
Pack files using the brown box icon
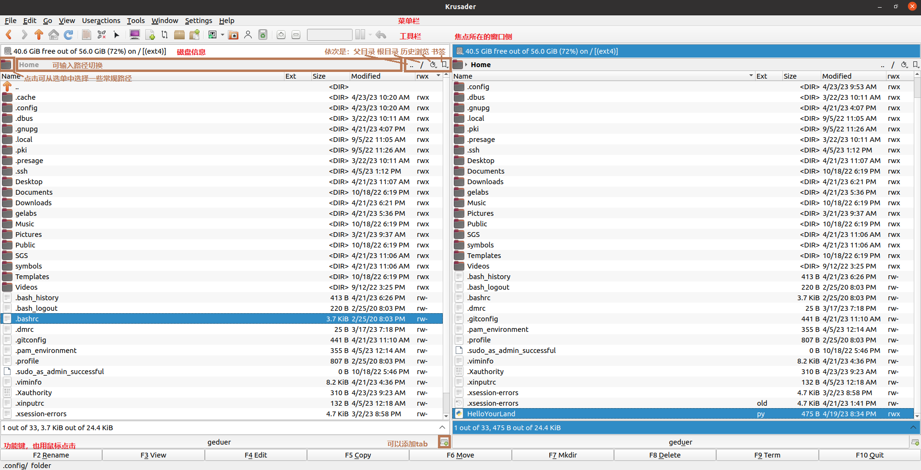coord(179,35)
